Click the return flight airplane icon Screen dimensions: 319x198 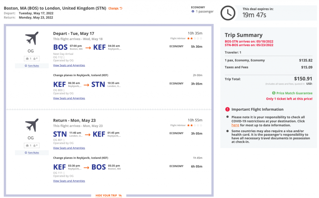tap(32, 125)
